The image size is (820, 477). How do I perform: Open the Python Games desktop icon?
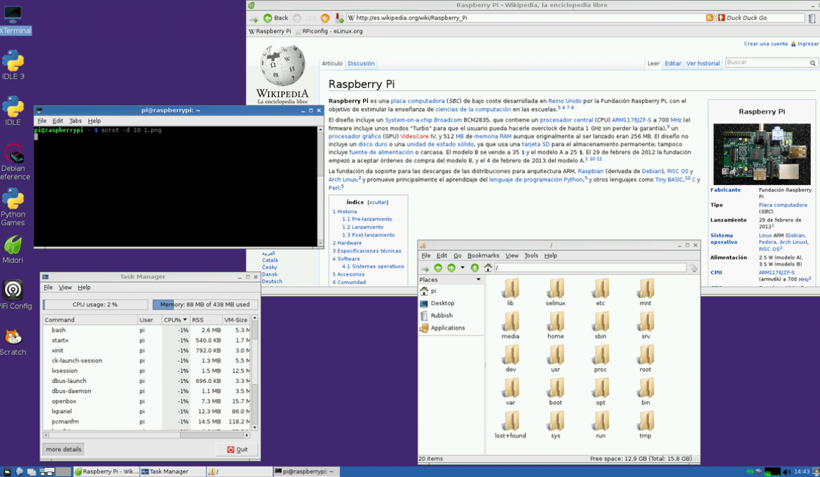tap(13, 208)
